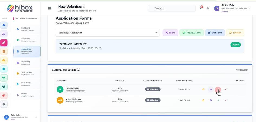Viewport: 256px width, 122px height.
Task: Click the green Active status badge
Action: click(x=235, y=45)
